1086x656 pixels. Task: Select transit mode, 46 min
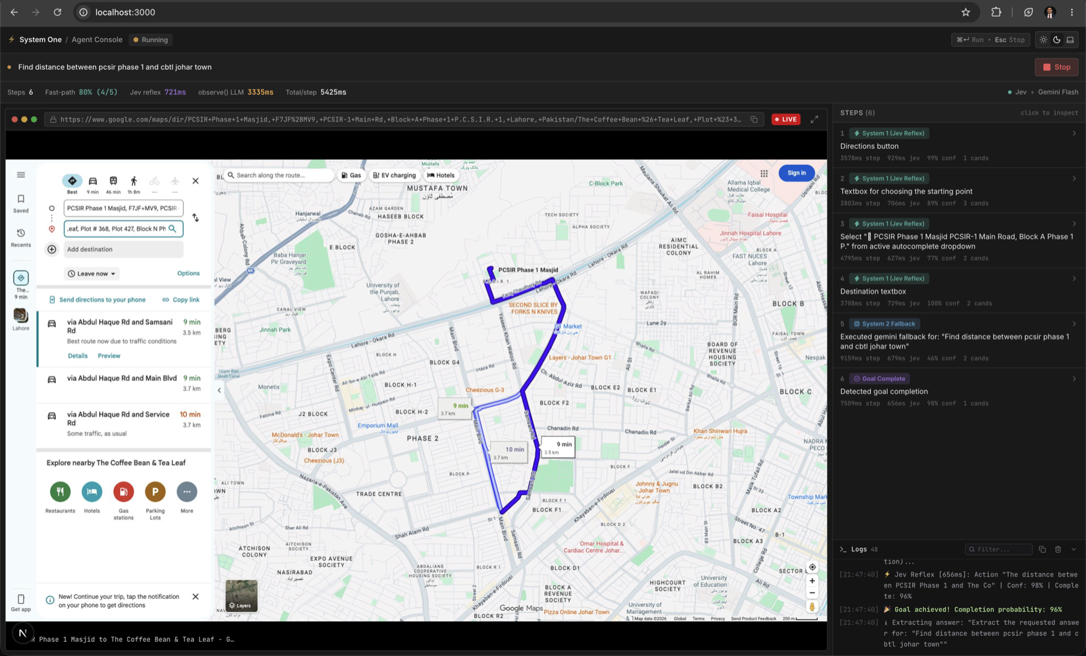click(113, 183)
